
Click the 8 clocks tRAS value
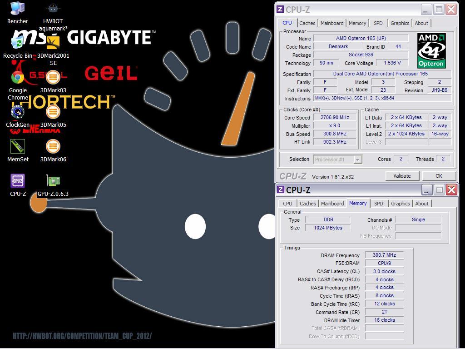point(384,295)
